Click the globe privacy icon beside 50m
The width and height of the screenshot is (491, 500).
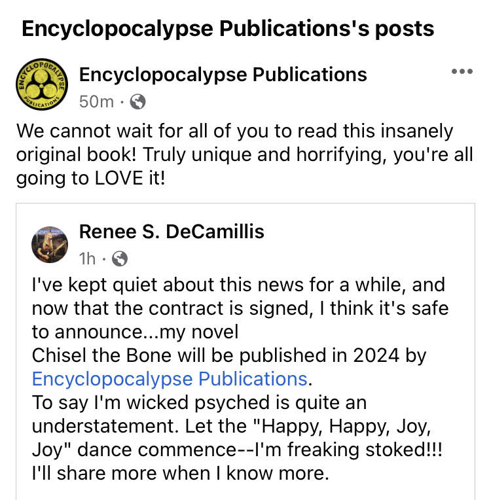(x=138, y=102)
